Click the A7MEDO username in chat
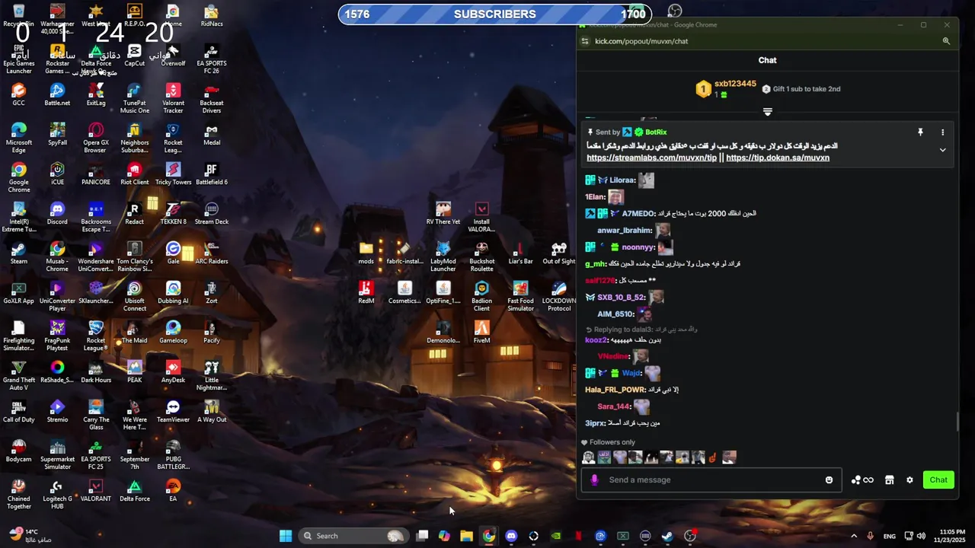Viewport: 975px width, 548px height. click(638, 214)
